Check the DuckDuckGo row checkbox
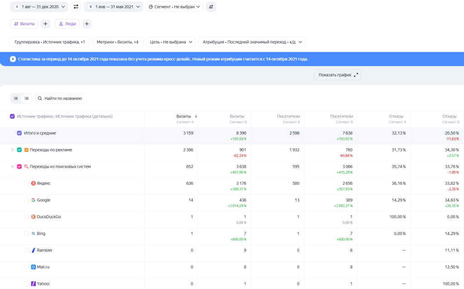464x289 pixels. pos(26,217)
